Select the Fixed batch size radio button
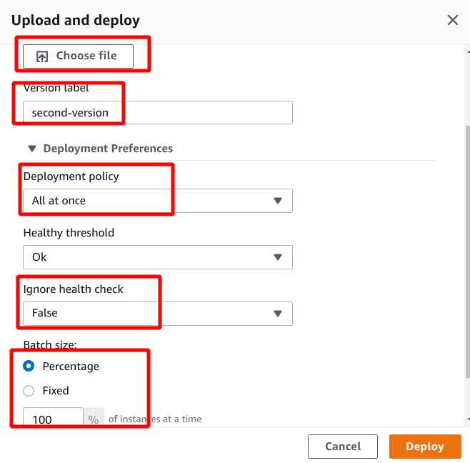470x463 pixels. (x=29, y=391)
